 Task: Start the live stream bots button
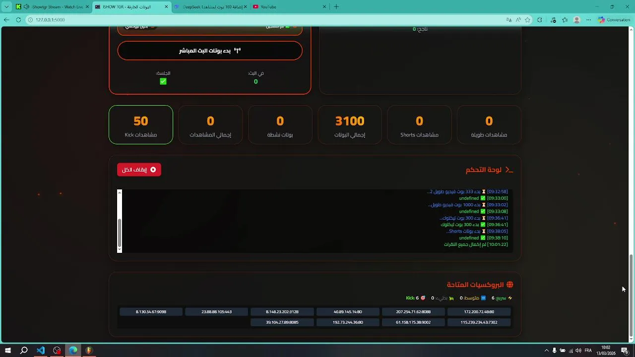pyautogui.click(x=210, y=51)
